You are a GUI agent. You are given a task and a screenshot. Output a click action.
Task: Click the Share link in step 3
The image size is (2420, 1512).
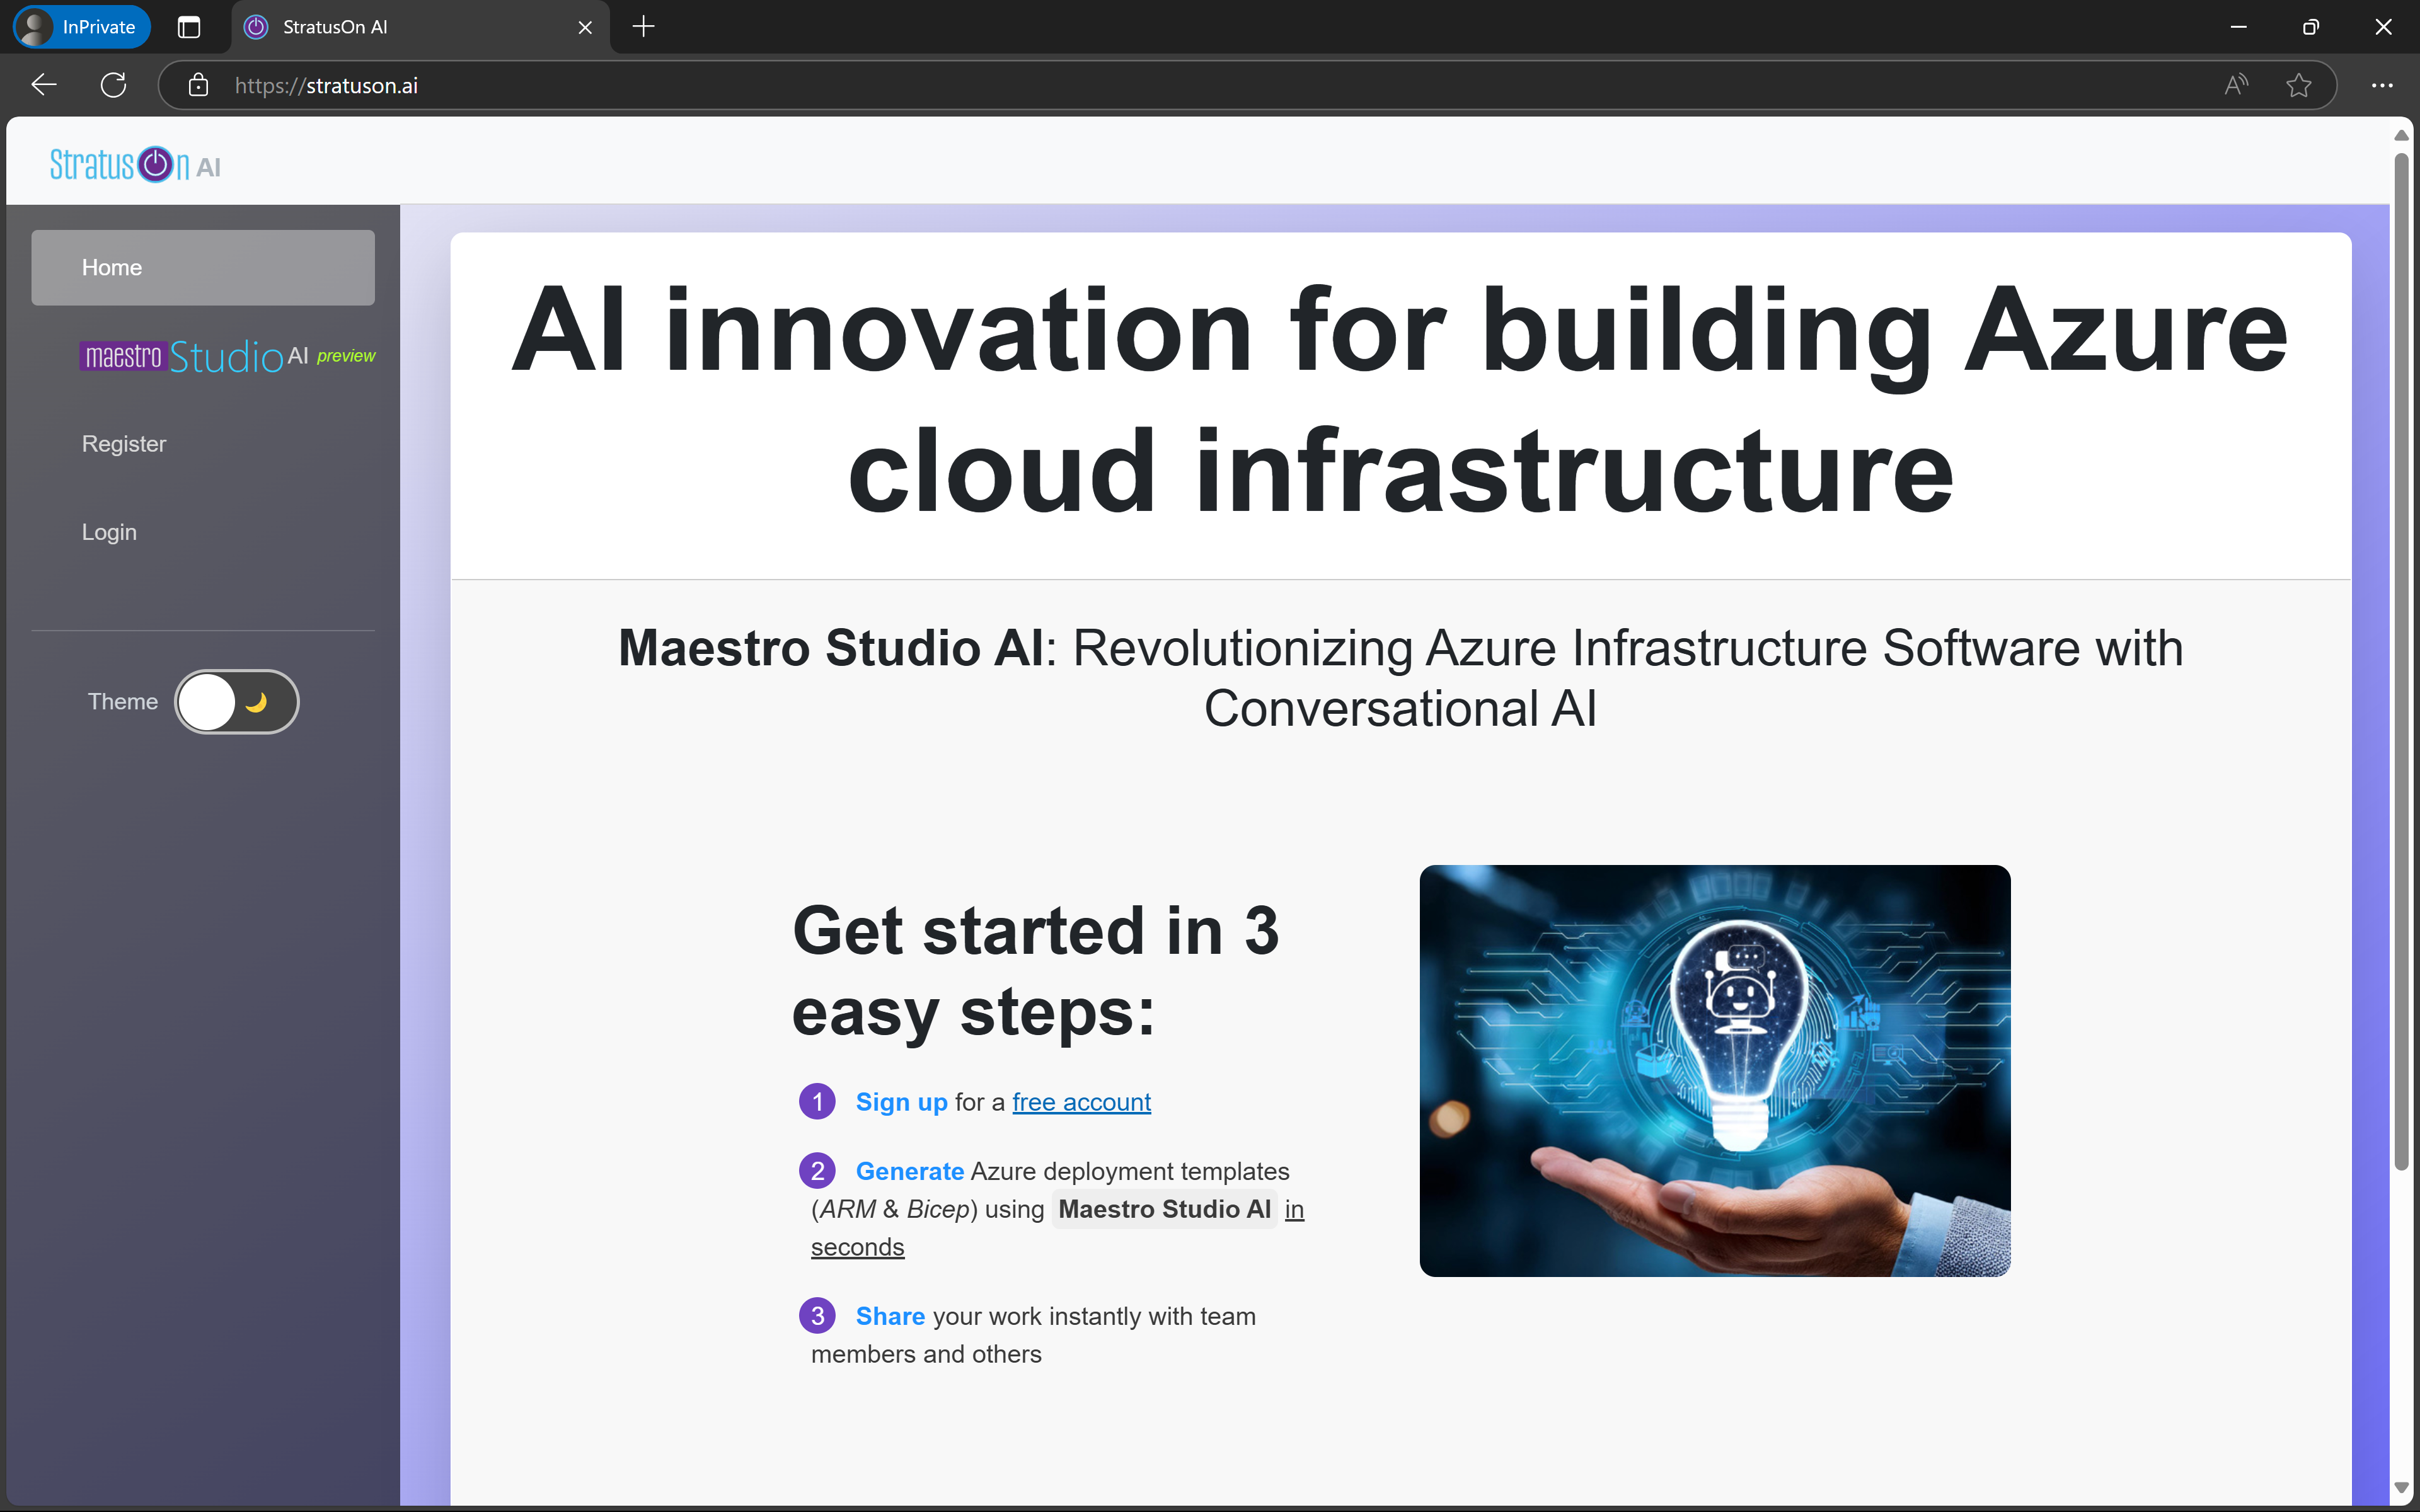(890, 1316)
